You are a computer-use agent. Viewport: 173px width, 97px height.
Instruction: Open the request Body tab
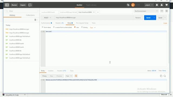[x=70, y=23]
